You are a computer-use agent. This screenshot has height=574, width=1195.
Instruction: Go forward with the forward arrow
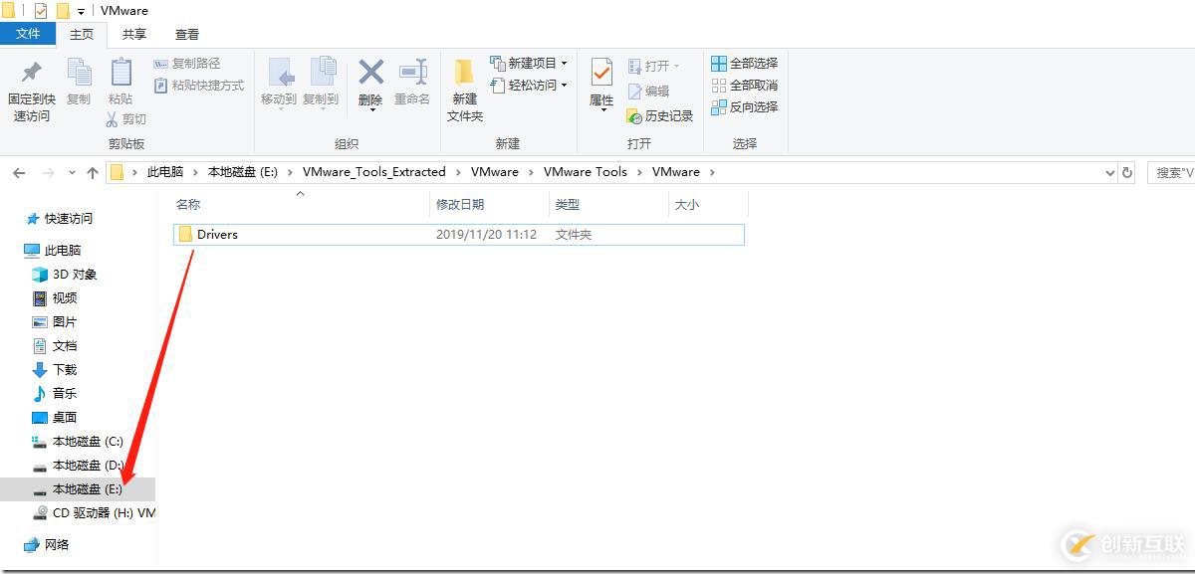[48, 172]
